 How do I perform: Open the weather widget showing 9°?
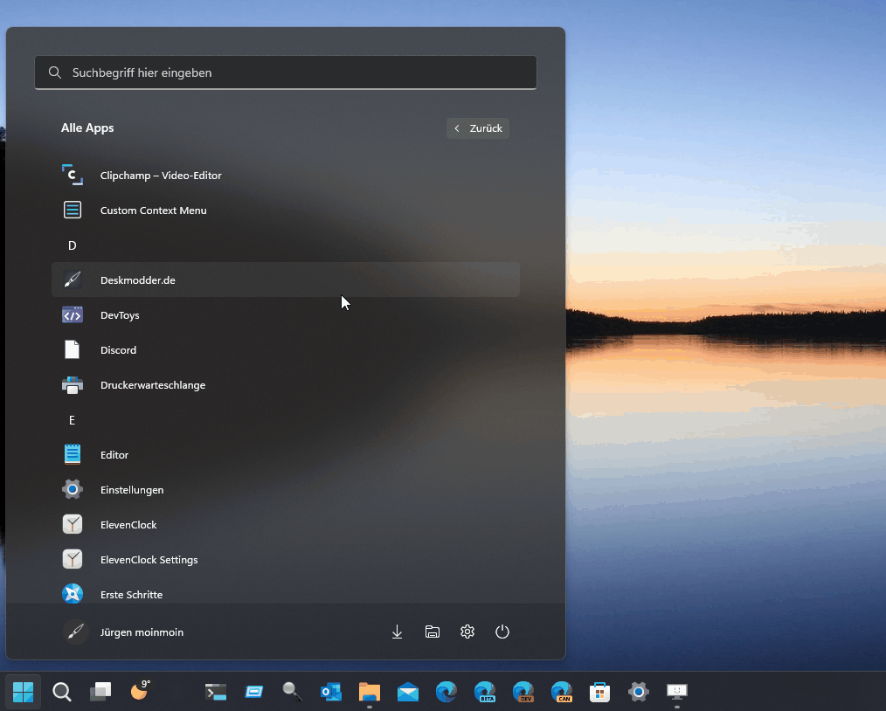[x=140, y=691]
